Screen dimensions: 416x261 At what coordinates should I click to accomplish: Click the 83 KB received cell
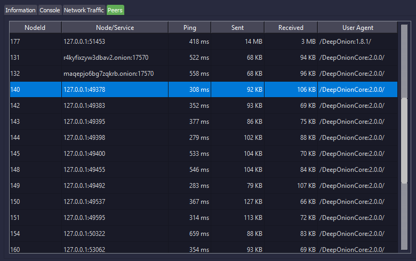pyautogui.click(x=291, y=234)
